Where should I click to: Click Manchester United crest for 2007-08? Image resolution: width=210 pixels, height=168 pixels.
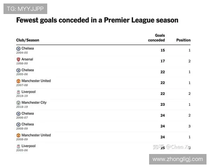pyautogui.click(x=18, y=81)
